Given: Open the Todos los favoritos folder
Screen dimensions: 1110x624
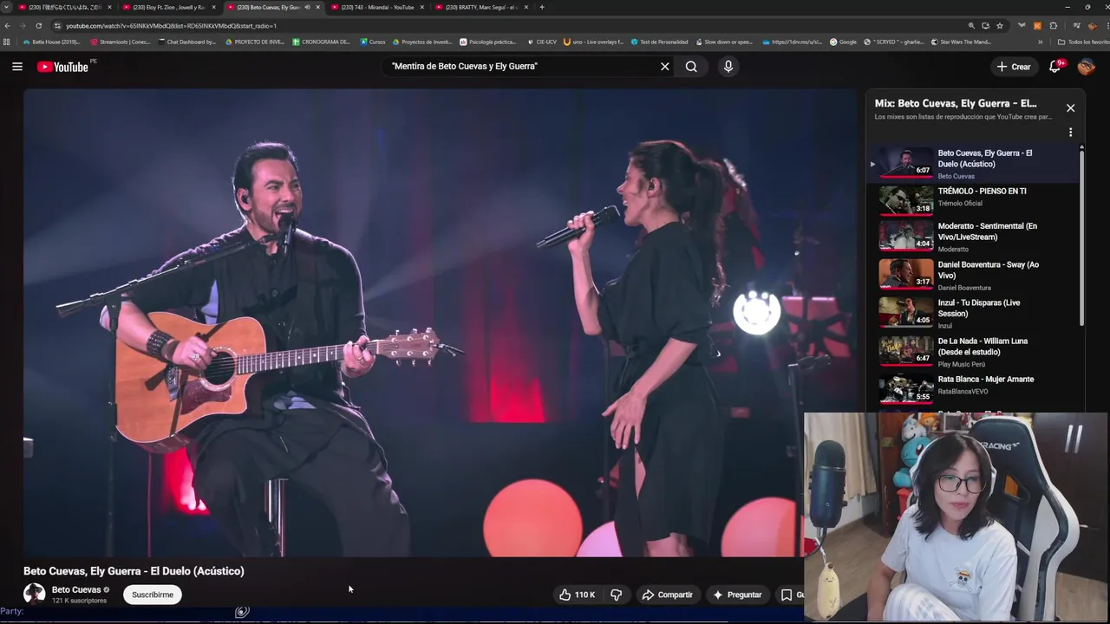Looking at the screenshot, I should [x=1083, y=42].
